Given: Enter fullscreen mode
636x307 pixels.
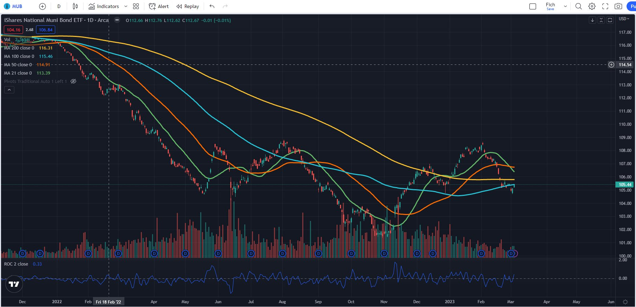Looking at the screenshot, I should 605,6.
